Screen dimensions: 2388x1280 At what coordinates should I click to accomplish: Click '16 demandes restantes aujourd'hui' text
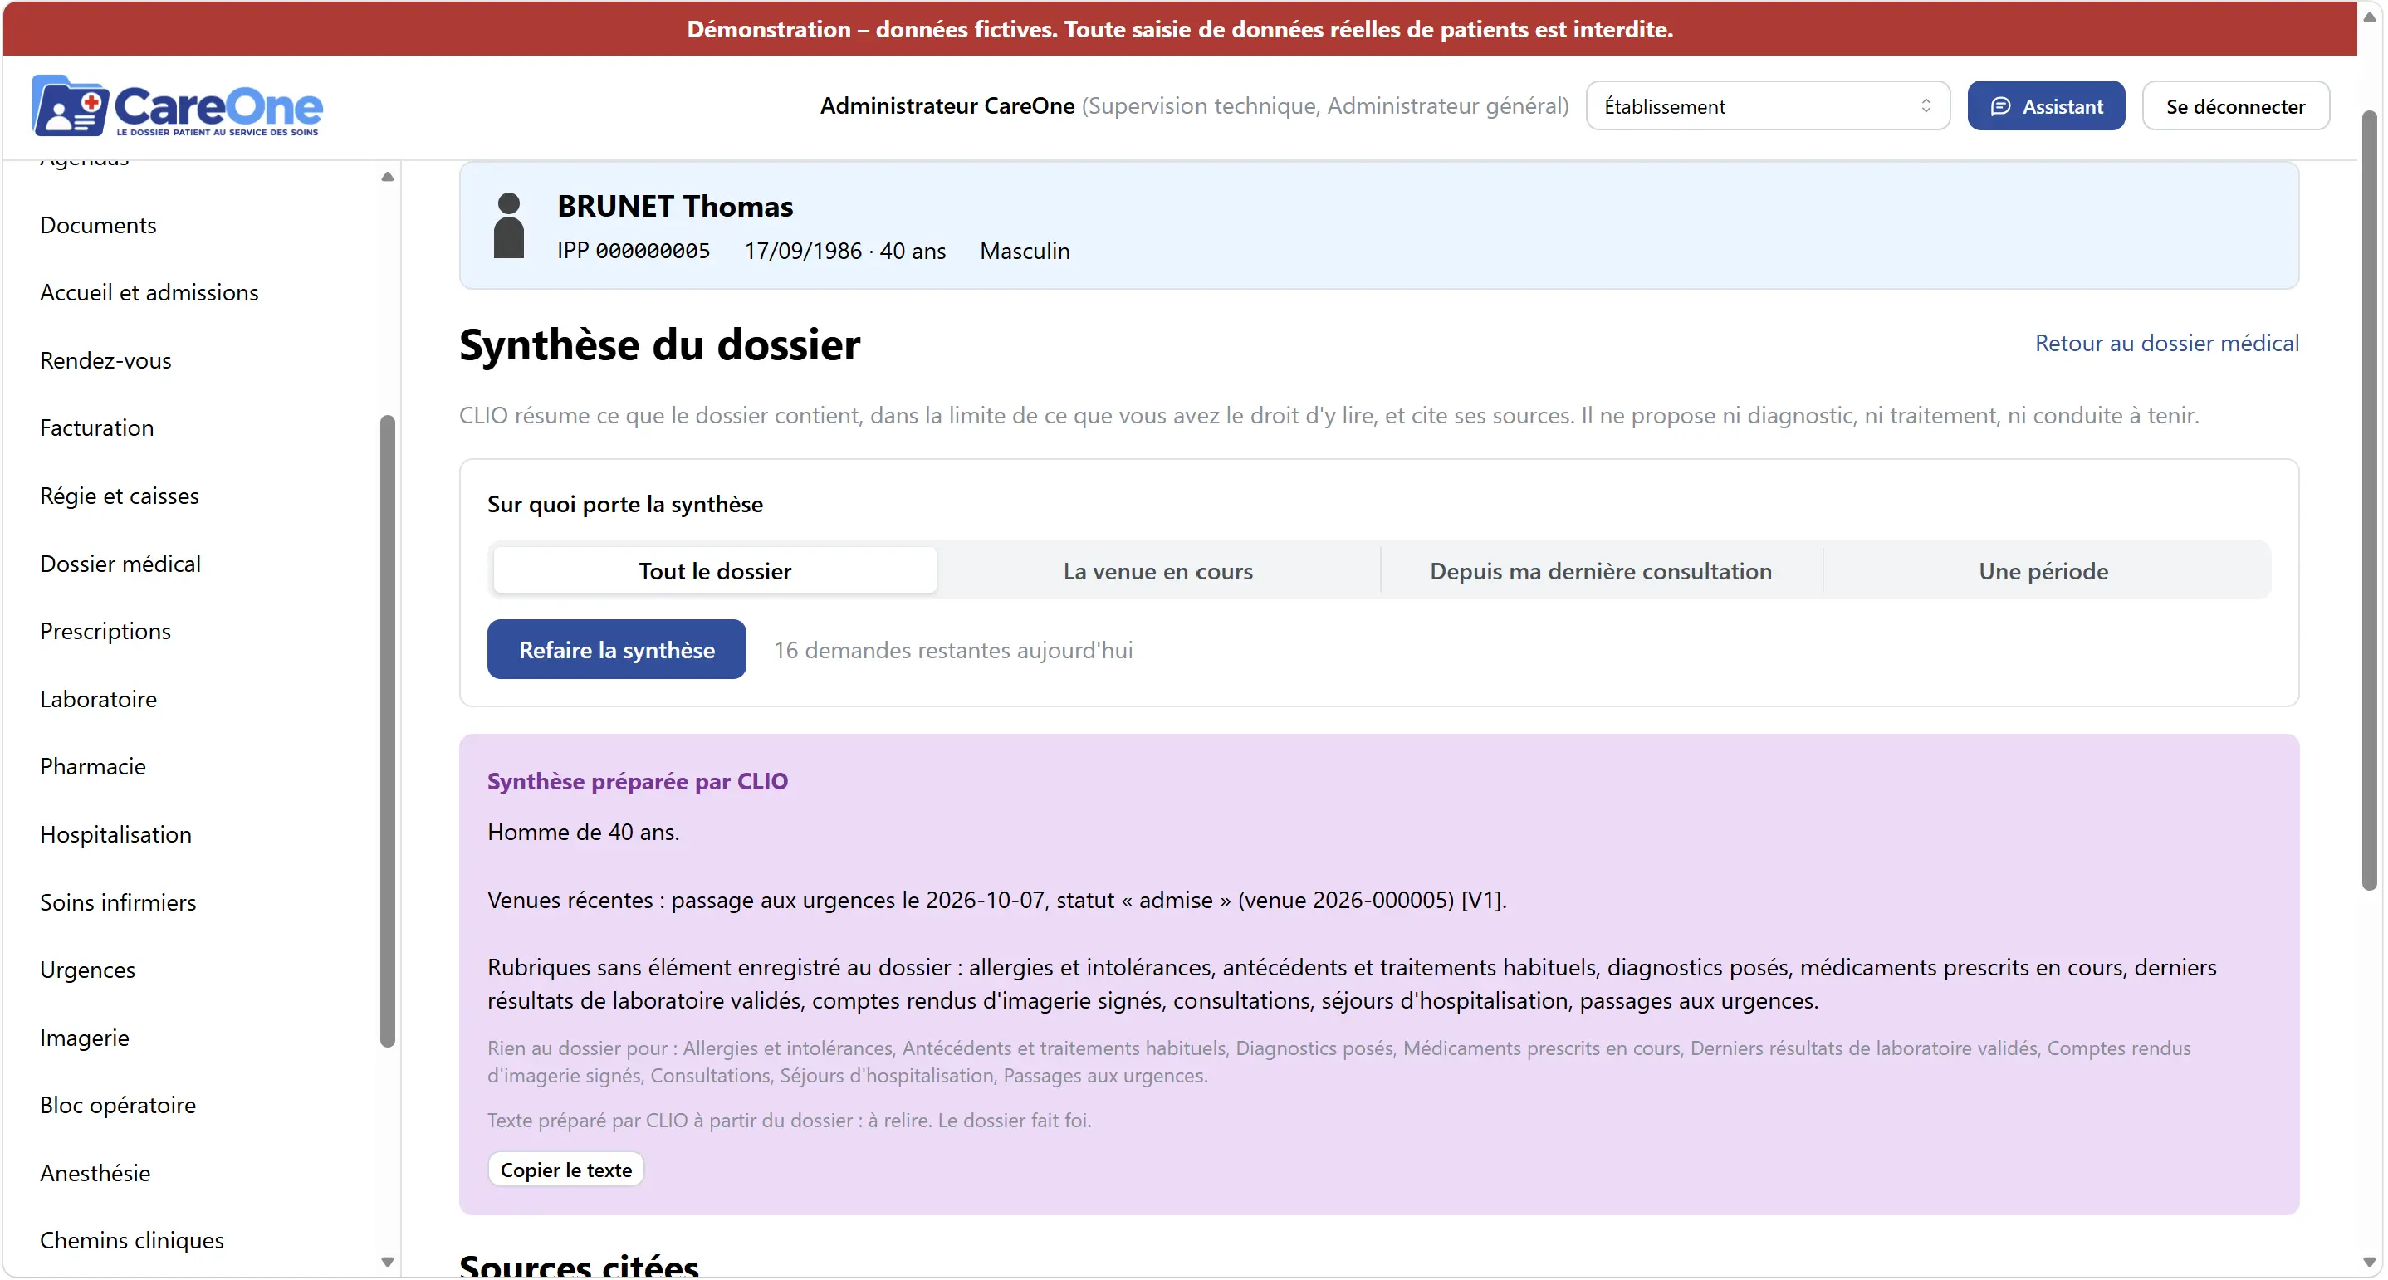tap(953, 650)
